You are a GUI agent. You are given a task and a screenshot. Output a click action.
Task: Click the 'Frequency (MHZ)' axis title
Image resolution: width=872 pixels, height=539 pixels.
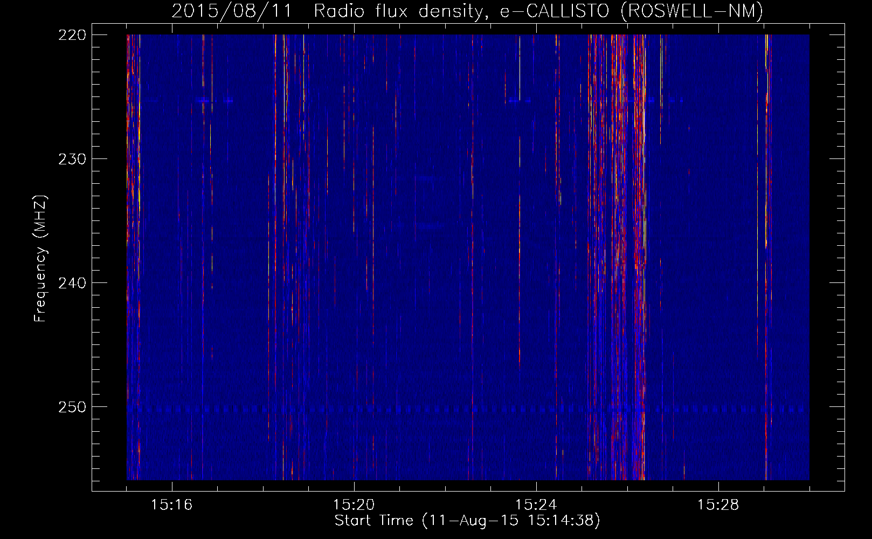(41, 258)
